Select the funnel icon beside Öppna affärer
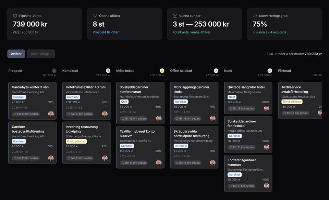Viewport: 329px width, 200px height. tap(95, 15)
